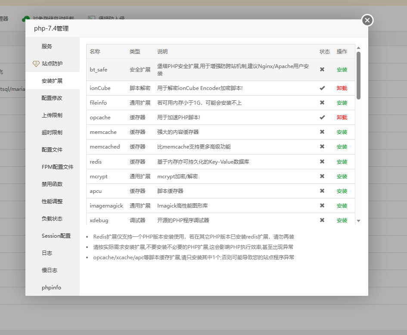Click the terminal icon in background page
Screen dimensions: 407x335
click(x=91, y=18)
